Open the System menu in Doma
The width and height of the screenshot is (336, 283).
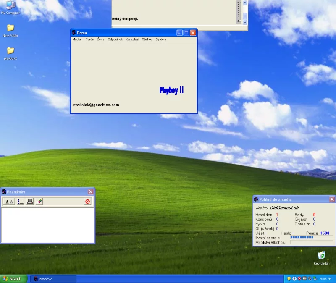(x=161, y=39)
